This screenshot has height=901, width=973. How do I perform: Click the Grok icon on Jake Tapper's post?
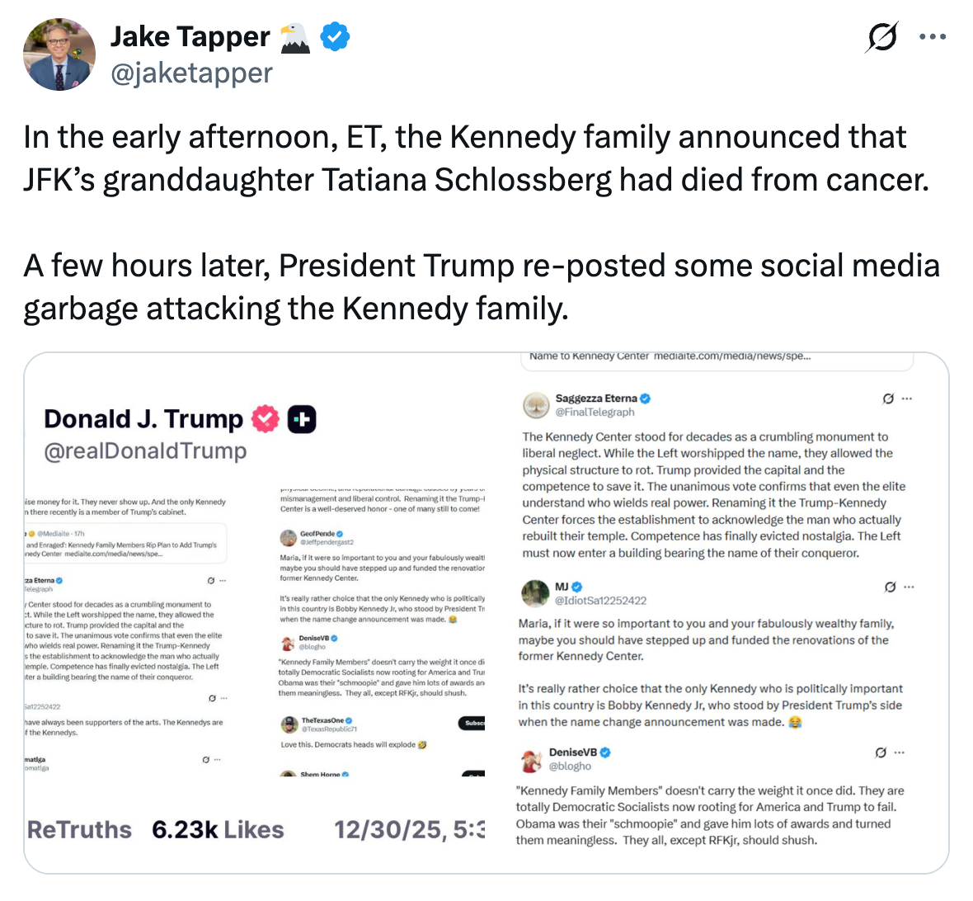click(881, 36)
